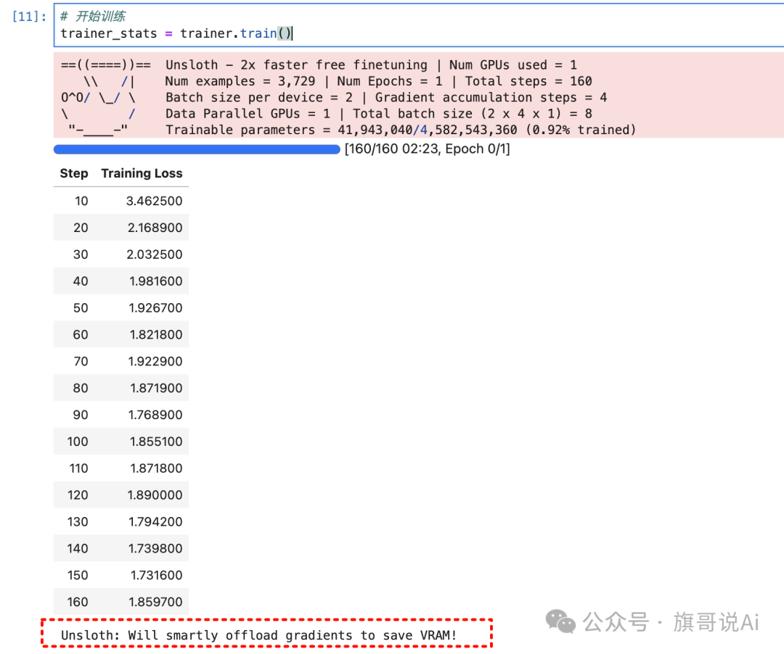The image size is (784, 654).
Task: Click the code cell with trainer.train()
Action: pos(419,25)
